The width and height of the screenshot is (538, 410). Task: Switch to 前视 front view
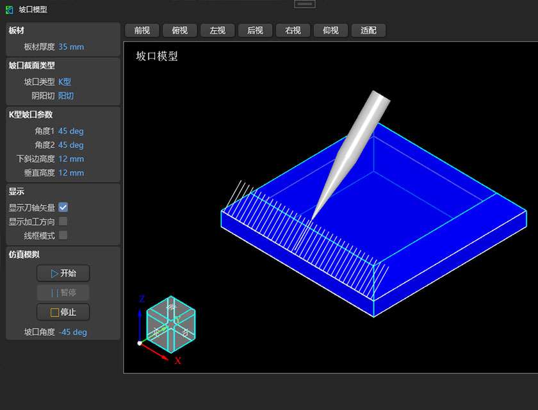(x=142, y=31)
